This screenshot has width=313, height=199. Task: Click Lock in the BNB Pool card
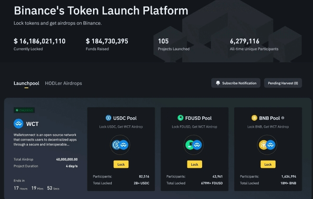point(268,164)
